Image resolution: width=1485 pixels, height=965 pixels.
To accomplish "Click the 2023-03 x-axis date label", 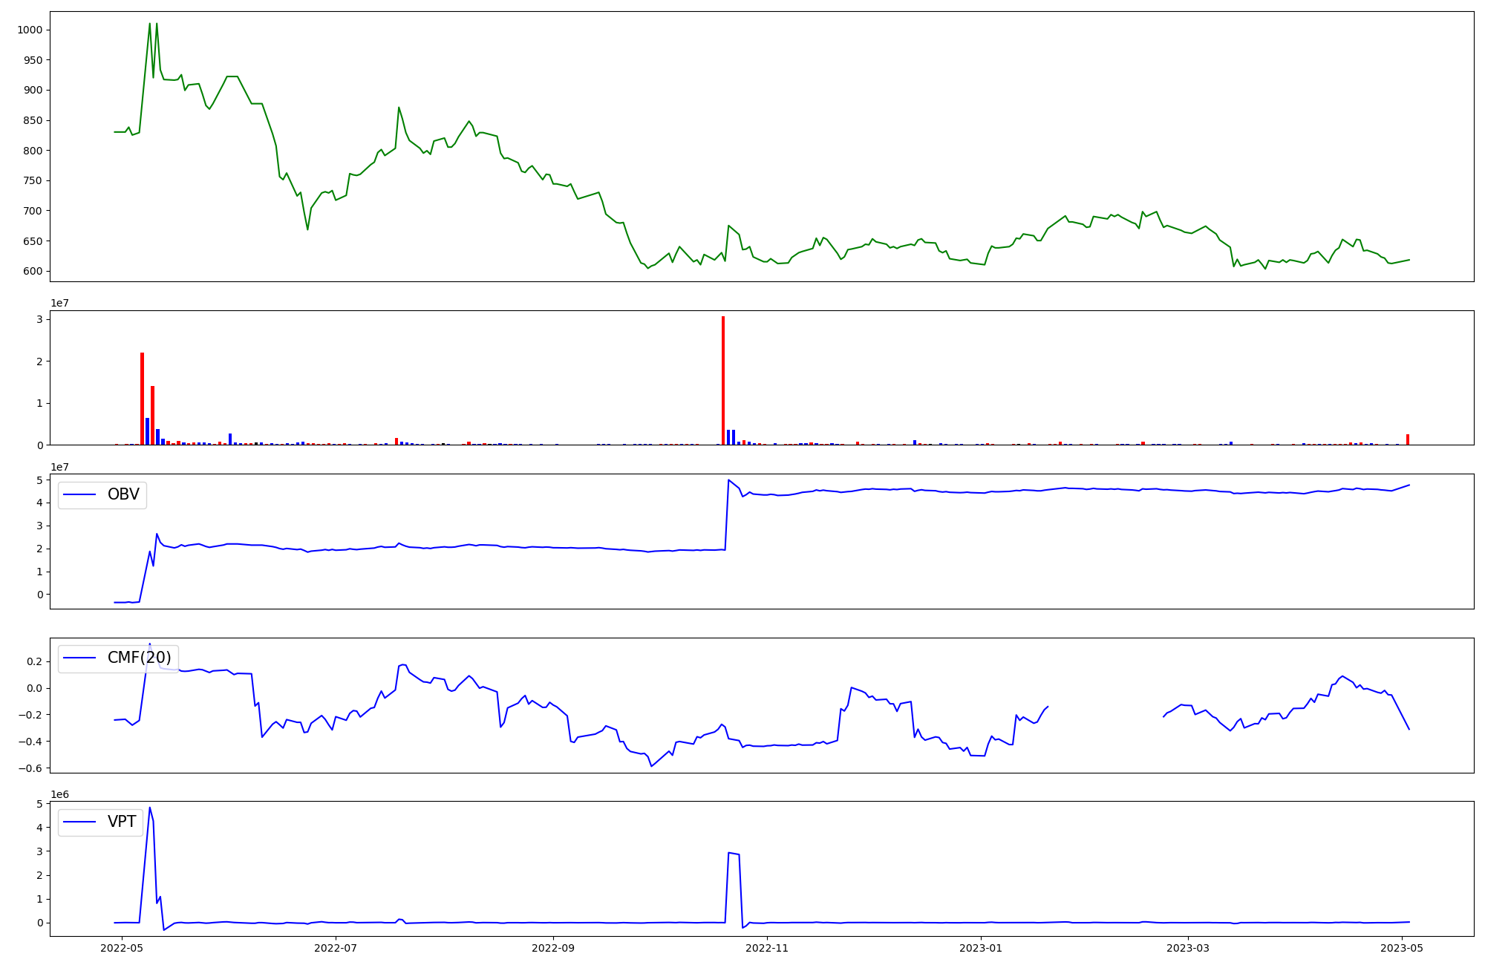I will tap(1188, 948).
